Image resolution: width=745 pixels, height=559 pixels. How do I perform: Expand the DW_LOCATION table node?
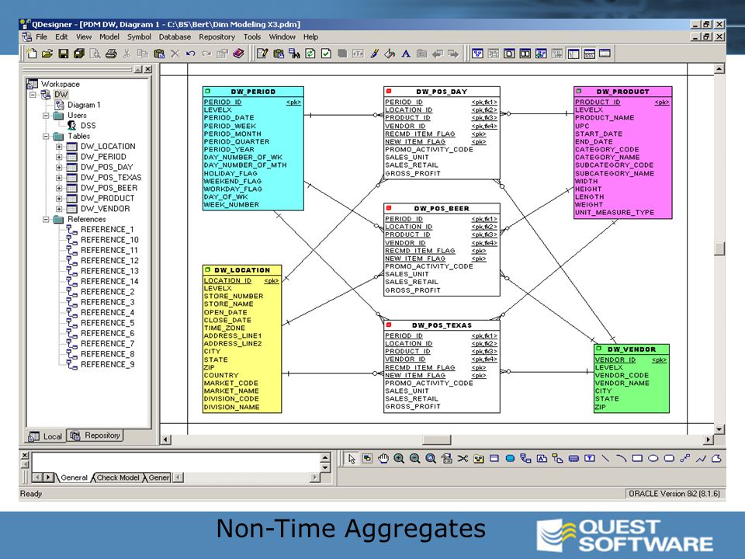(59, 147)
